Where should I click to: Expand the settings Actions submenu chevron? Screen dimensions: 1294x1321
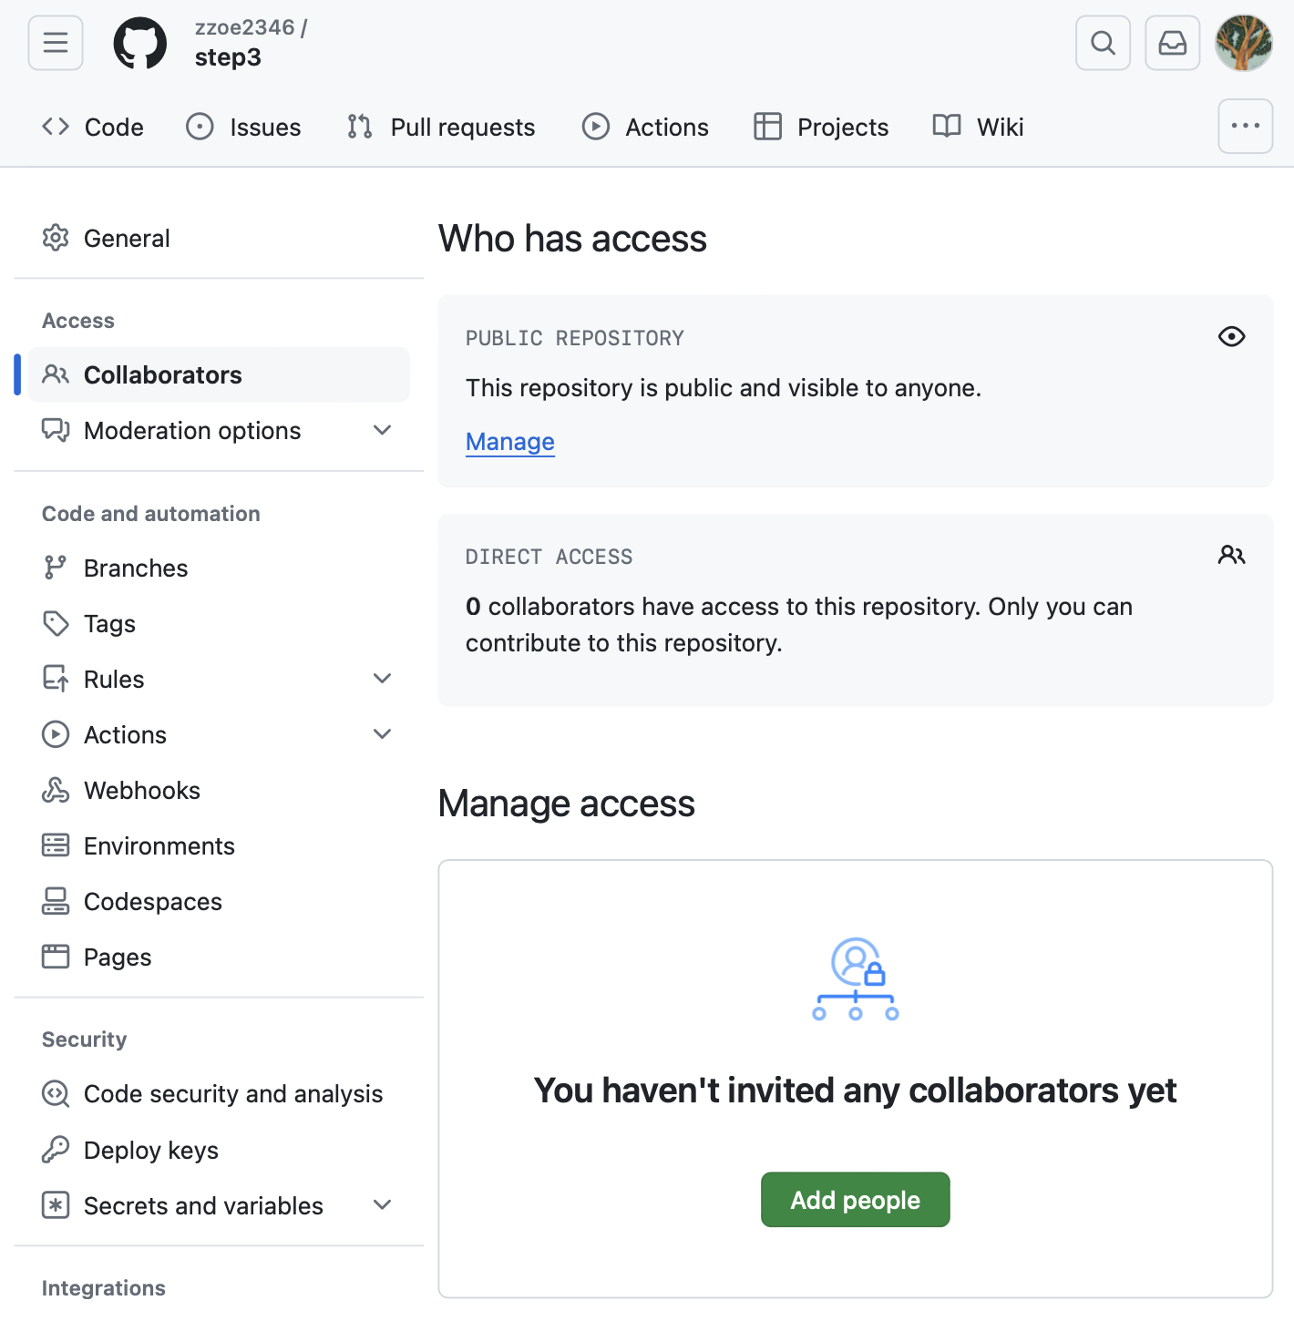tap(383, 734)
